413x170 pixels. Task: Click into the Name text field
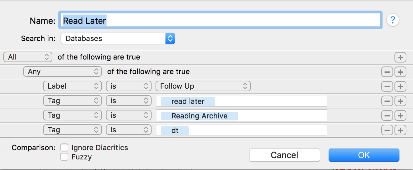(x=220, y=21)
